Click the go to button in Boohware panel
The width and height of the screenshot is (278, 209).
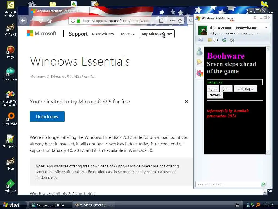point(226,88)
